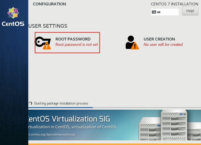The height and width of the screenshot is (145, 201).
Task: Click the server rack banner image
Action: pos(170,125)
